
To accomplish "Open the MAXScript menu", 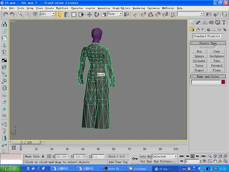I will pyautogui.click(x=168, y=8).
